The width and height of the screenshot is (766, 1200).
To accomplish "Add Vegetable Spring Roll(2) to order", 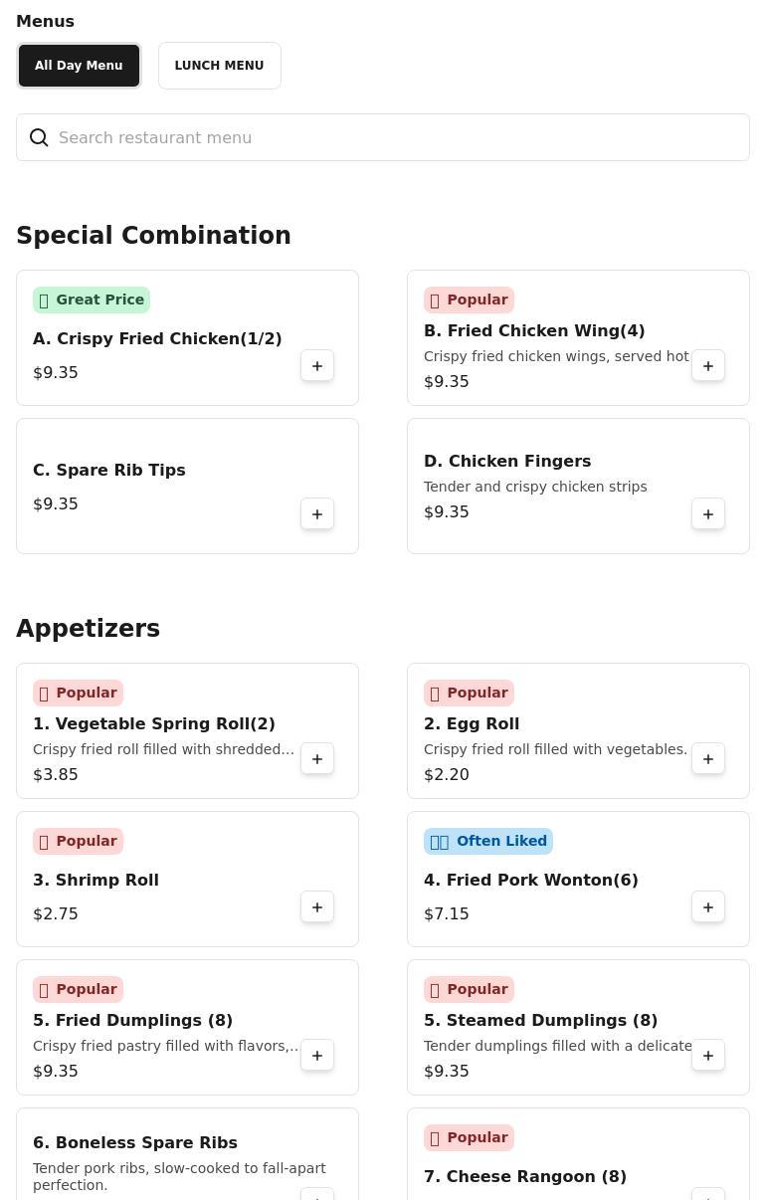I will point(317,759).
